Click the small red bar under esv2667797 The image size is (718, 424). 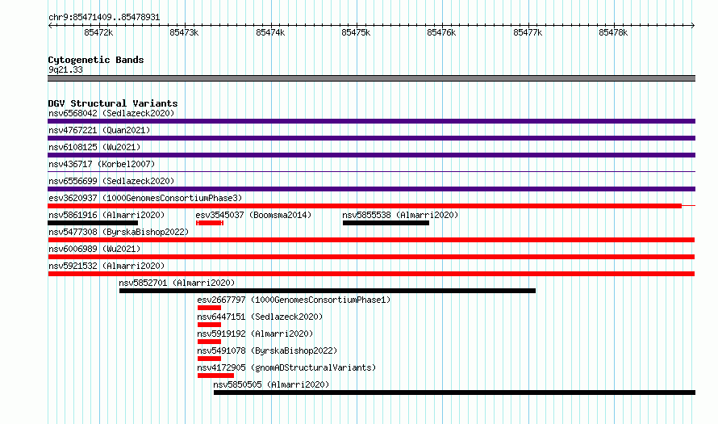coord(209,308)
